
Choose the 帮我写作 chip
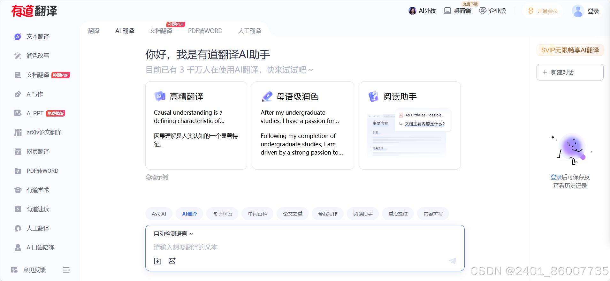328,214
